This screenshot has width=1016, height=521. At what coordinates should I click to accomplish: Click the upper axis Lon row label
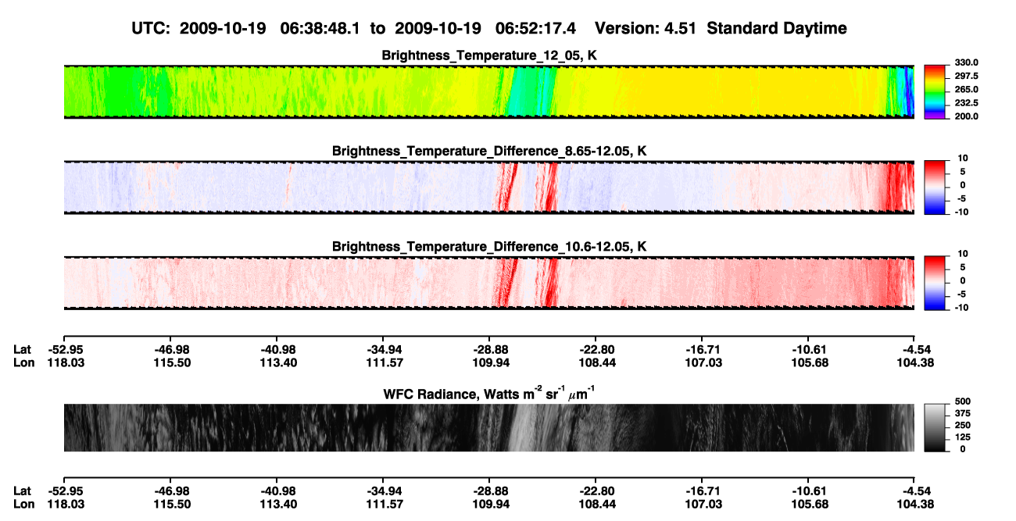(23, 362)
